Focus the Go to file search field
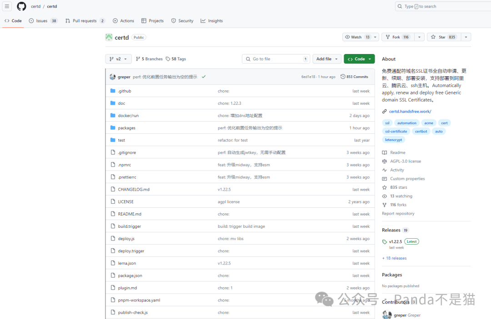491x319 pixels. tap(276, 59)
